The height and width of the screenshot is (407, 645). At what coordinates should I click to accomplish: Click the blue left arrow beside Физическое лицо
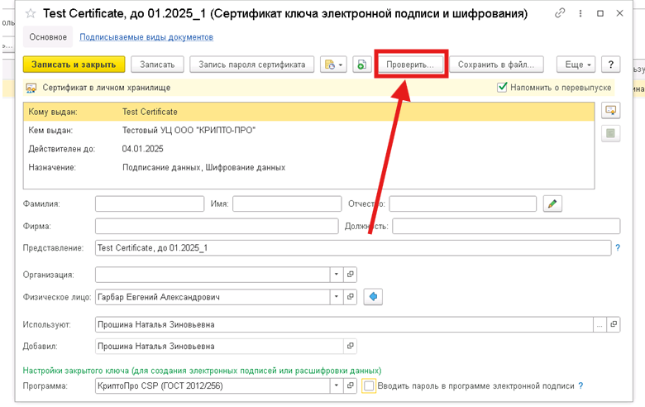pyautogui.click(x=373, y=297)
